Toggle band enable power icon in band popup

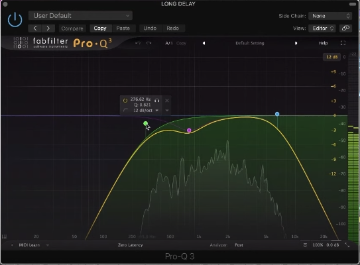125,101
